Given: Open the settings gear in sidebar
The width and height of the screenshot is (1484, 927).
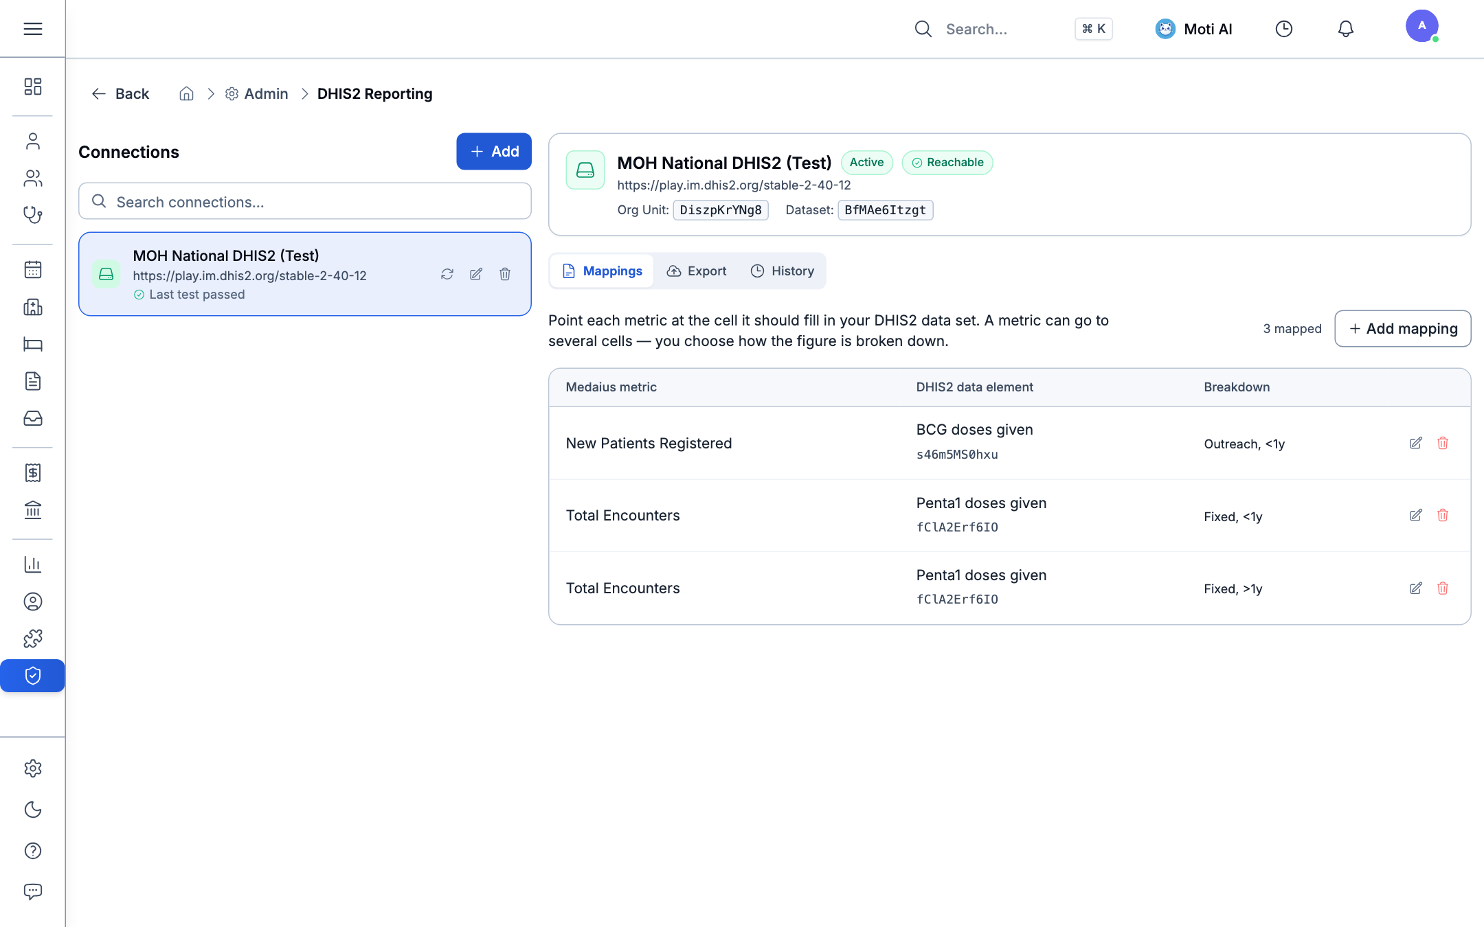Looking at the screenshot, I should (32, 768).
